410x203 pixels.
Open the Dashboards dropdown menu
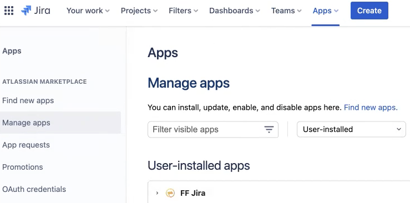point(235,11)
